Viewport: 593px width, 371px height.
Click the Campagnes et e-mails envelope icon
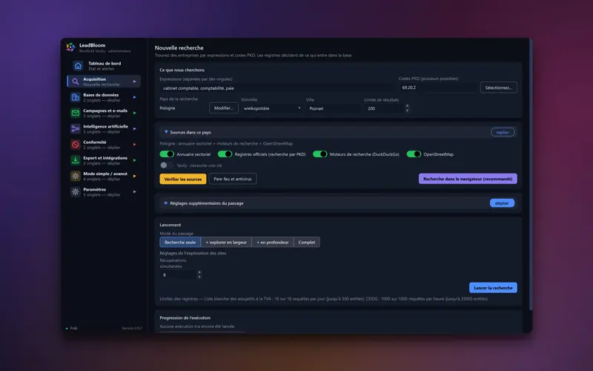coord(76,113)
